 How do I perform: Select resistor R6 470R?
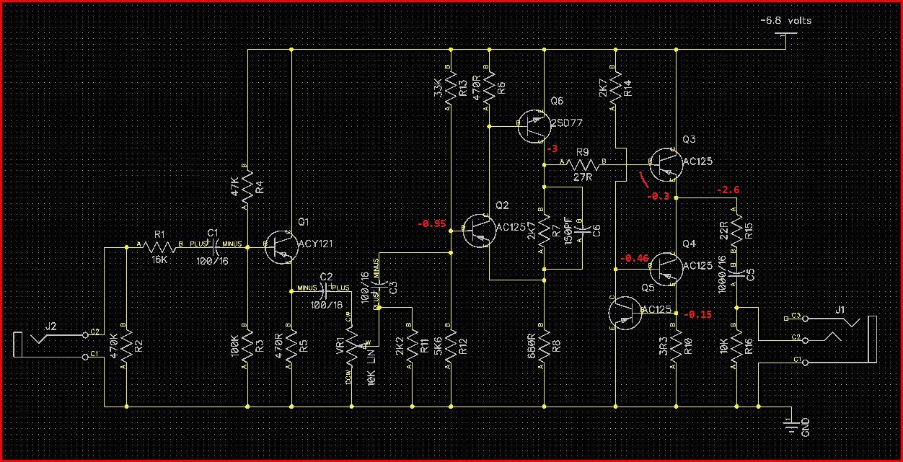pos(490,89)
